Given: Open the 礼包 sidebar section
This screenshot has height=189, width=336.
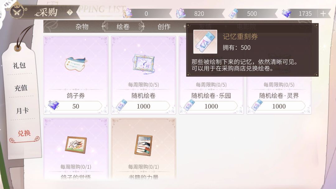Looking at the screenshot, I should click(19, 65).
